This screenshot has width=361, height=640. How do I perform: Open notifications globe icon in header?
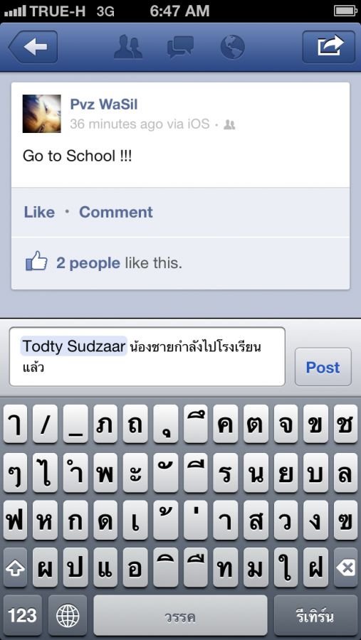232,47
